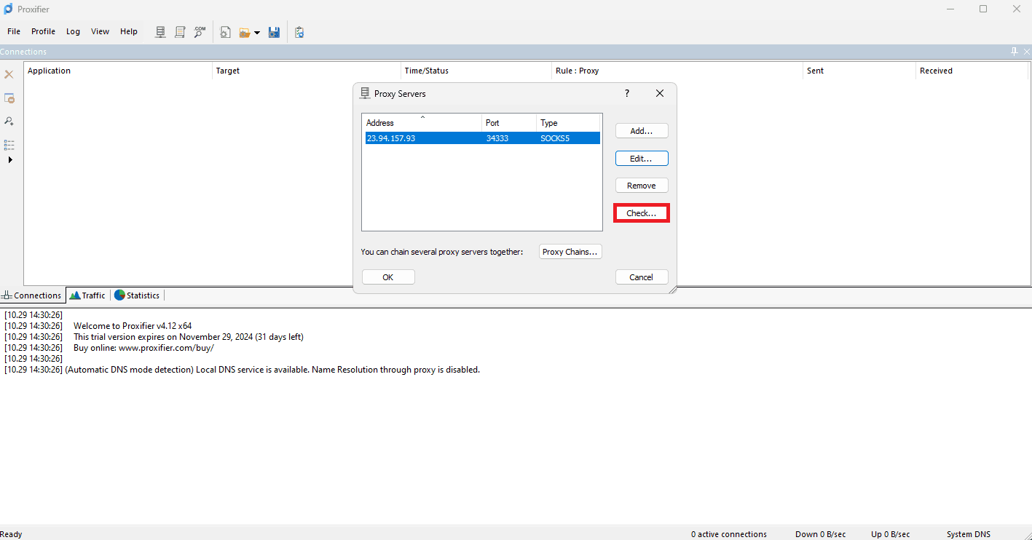Expand the open profile dropdown arrow
Screen dimensions: 1032x540
point(257,33)
